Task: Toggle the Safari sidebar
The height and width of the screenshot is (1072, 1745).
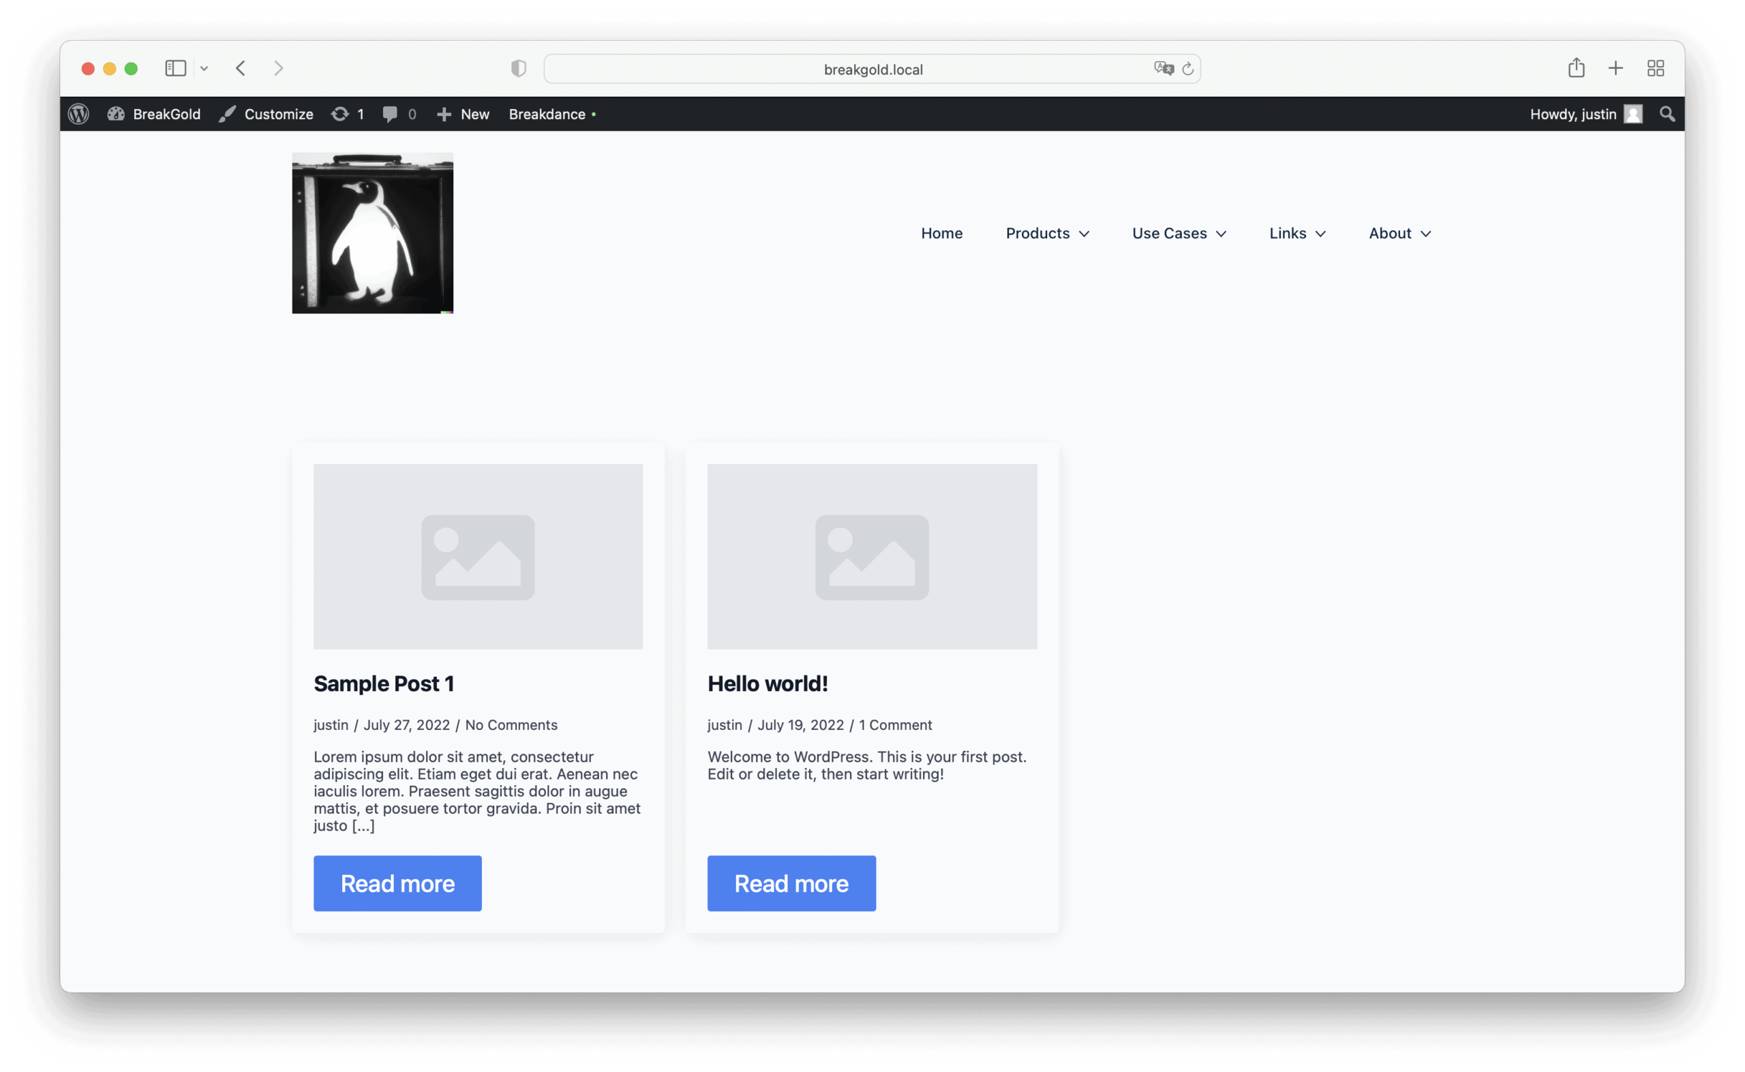Action: pyautogui.click(x=175, y=68)
